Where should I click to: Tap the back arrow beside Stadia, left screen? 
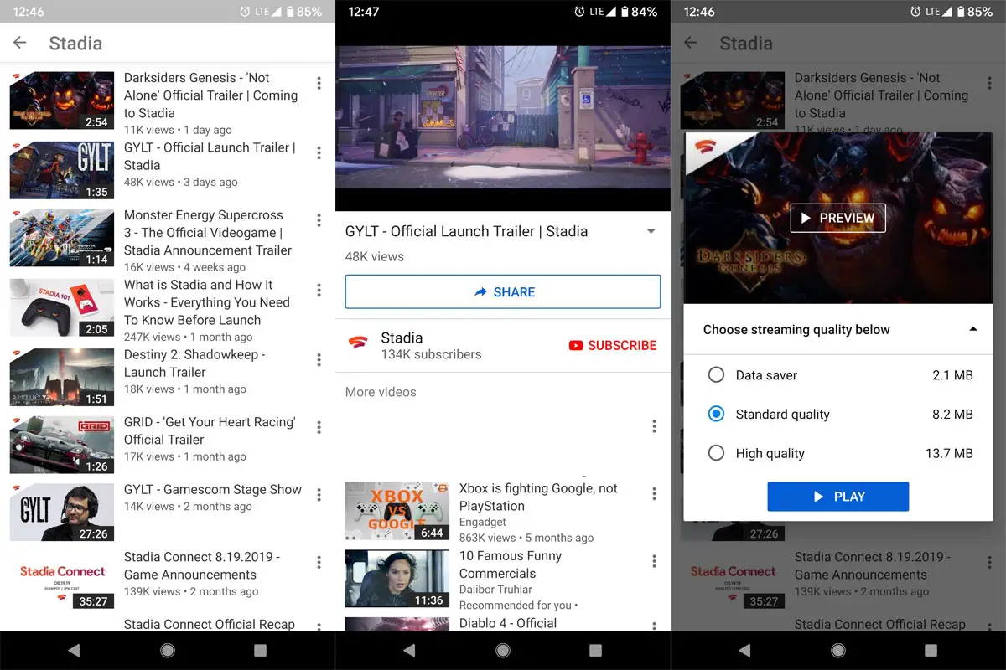tap(20, 43)
